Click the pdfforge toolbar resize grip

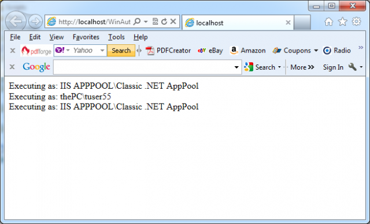139,51
